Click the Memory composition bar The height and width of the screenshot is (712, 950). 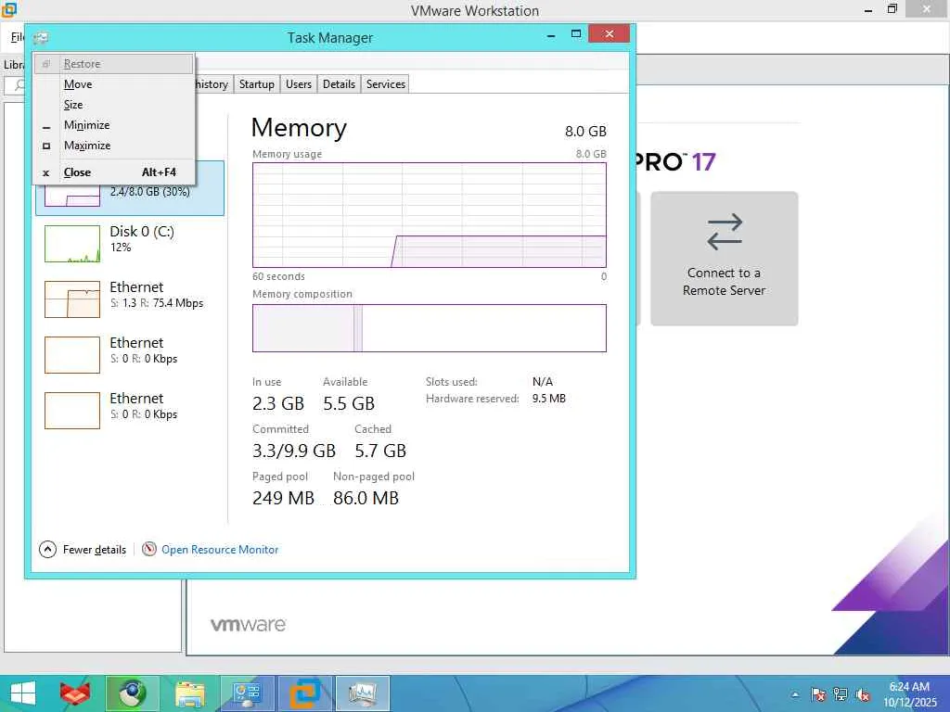click(429, 328)
